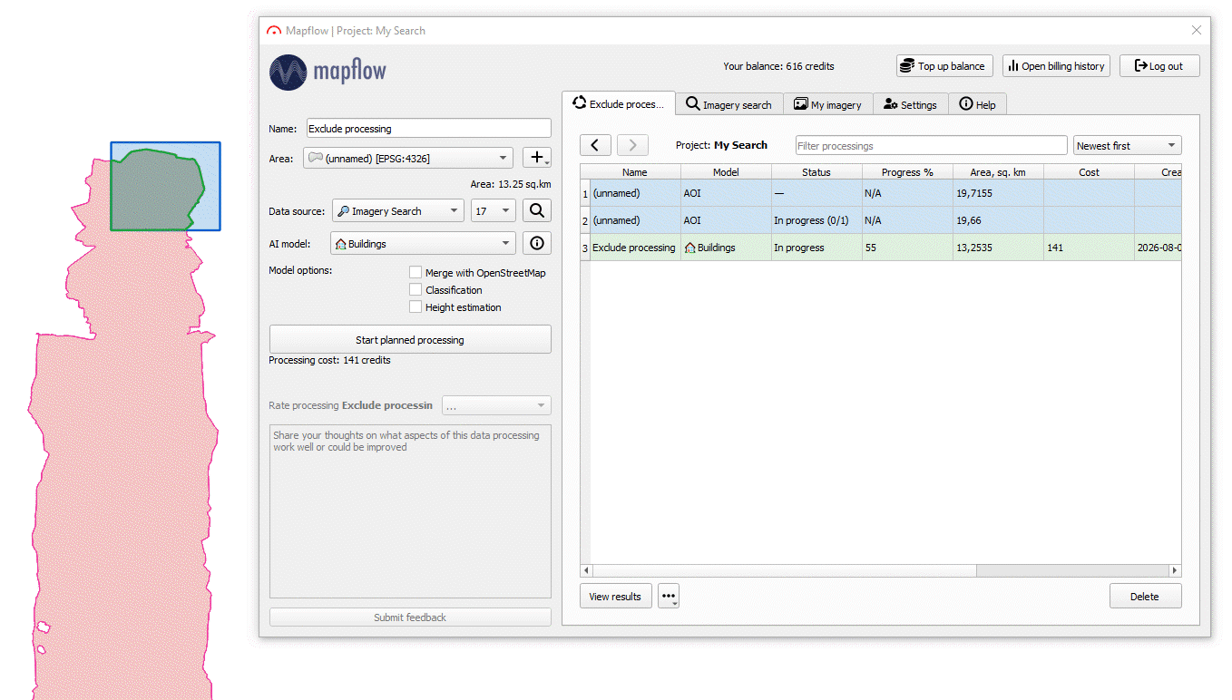Sort by the Progress % column header
This screenshot has width=1232, height=700.
click(907, 172)
